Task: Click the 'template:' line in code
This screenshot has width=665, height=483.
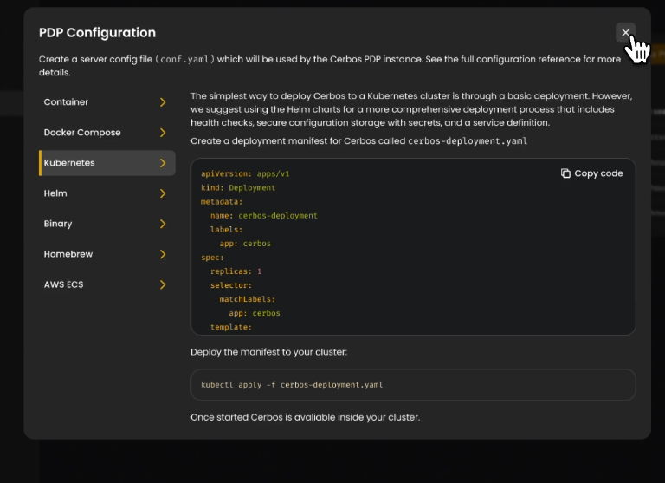Action: [x=231, y=327]
